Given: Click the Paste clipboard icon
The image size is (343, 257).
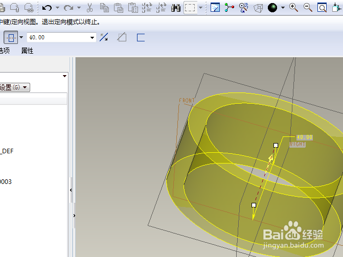Looking at the screenshot, I should click(119, 8).
